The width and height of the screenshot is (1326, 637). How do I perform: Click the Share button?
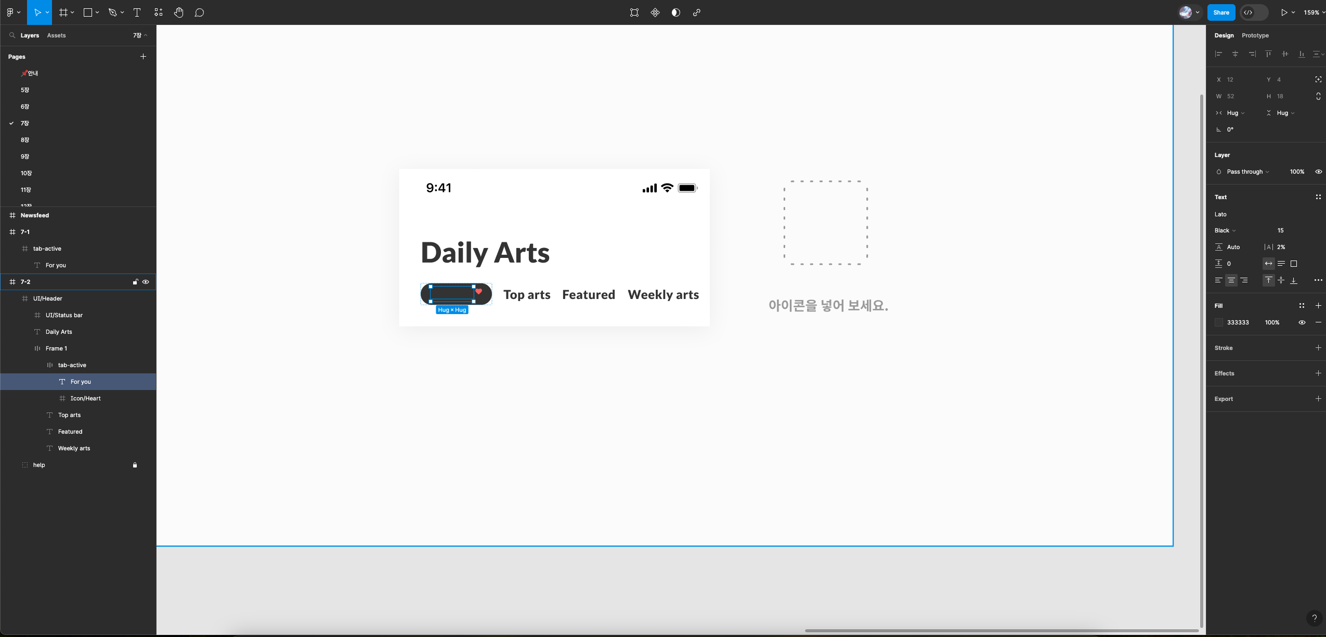tap(1220, 12)
